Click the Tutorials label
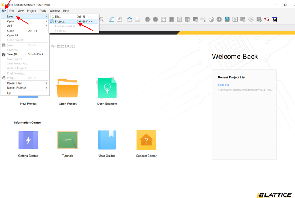 (x=68, y=156)
